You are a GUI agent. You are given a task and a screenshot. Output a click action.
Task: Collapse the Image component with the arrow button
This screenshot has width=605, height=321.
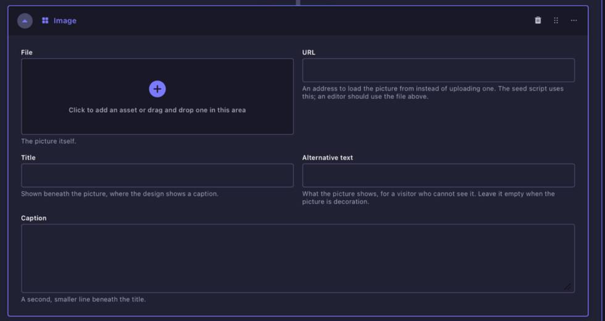coord(25,21)
